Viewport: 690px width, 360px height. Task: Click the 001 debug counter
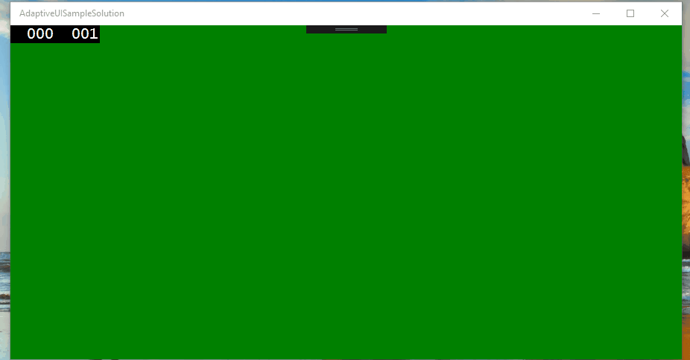point(84,33)
